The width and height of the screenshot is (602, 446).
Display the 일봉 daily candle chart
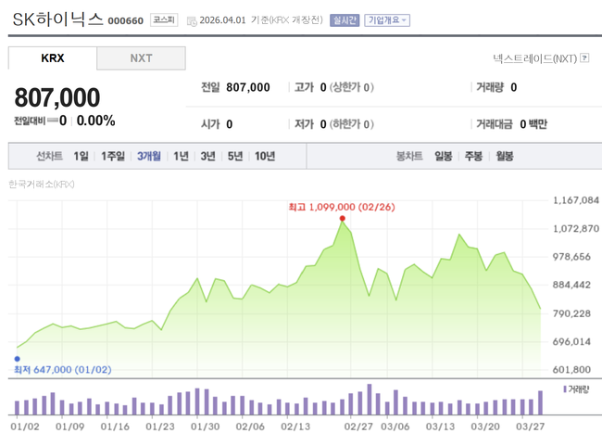point(443,156)
